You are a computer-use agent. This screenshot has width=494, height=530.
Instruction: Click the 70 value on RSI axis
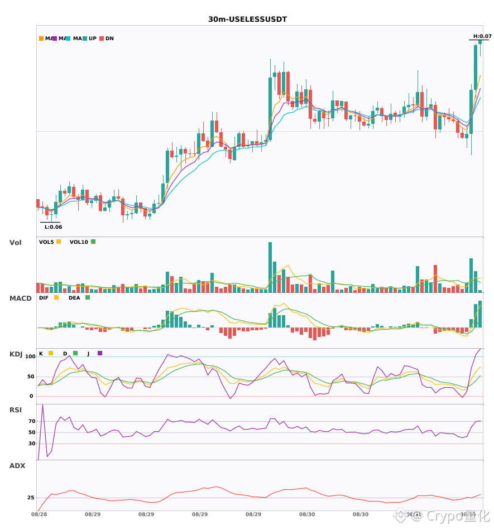[32, 421]
